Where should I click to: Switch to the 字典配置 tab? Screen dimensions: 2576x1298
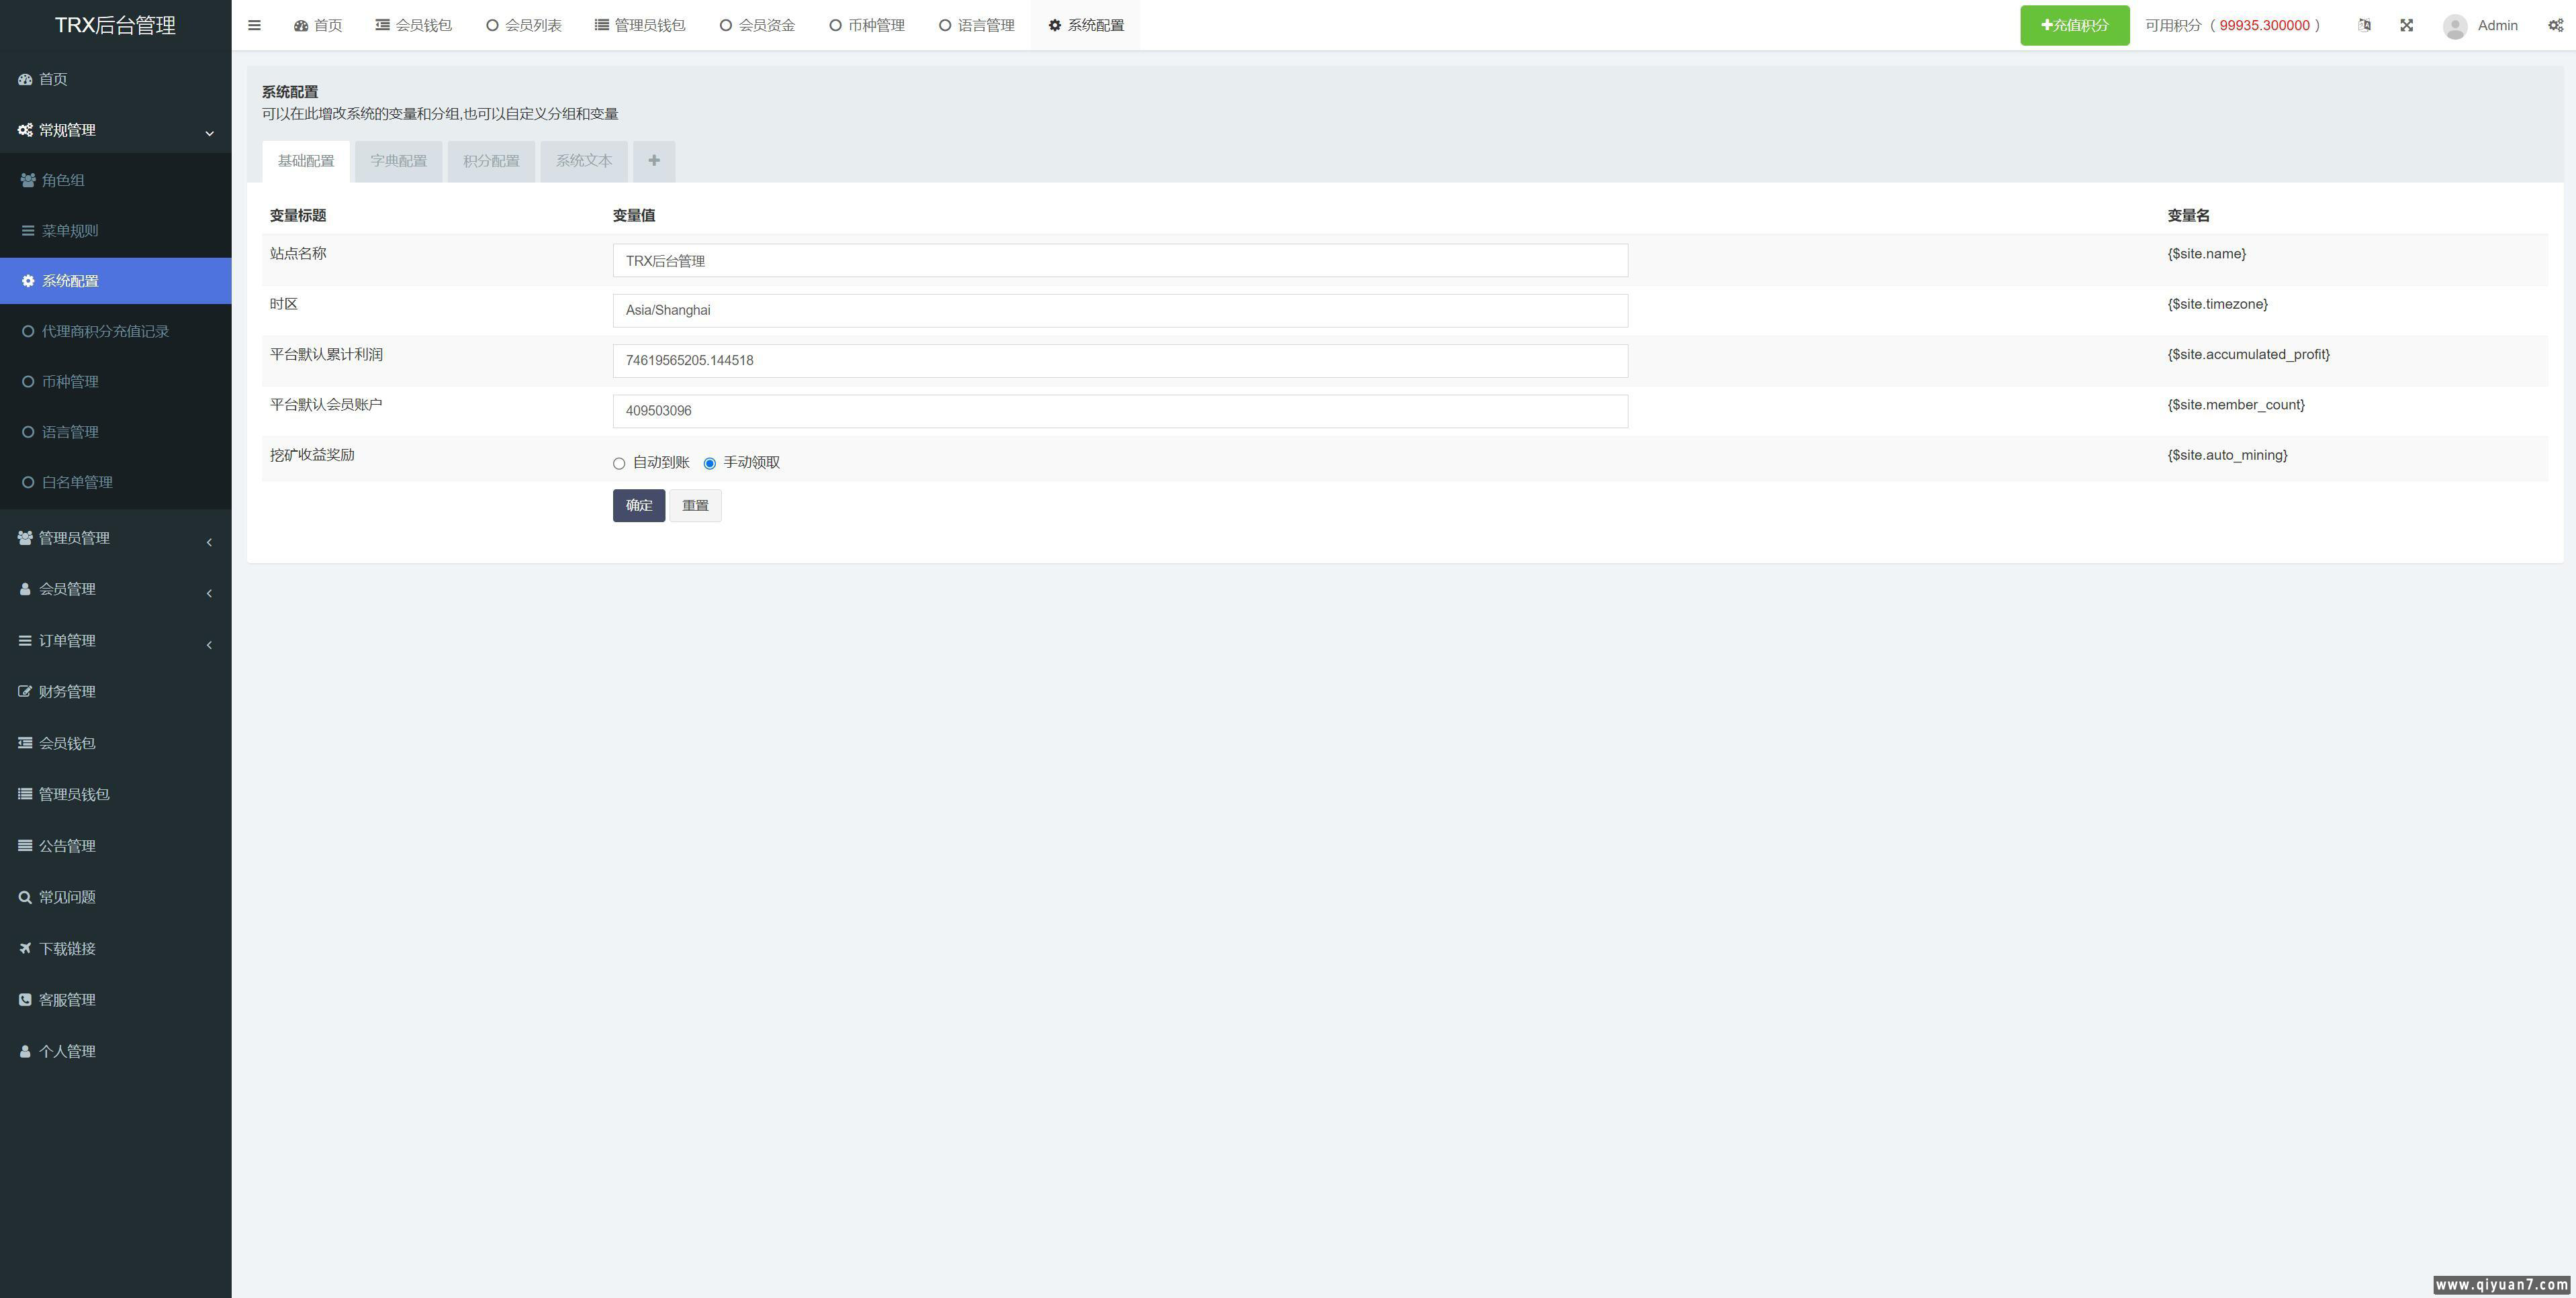[398, 161]
